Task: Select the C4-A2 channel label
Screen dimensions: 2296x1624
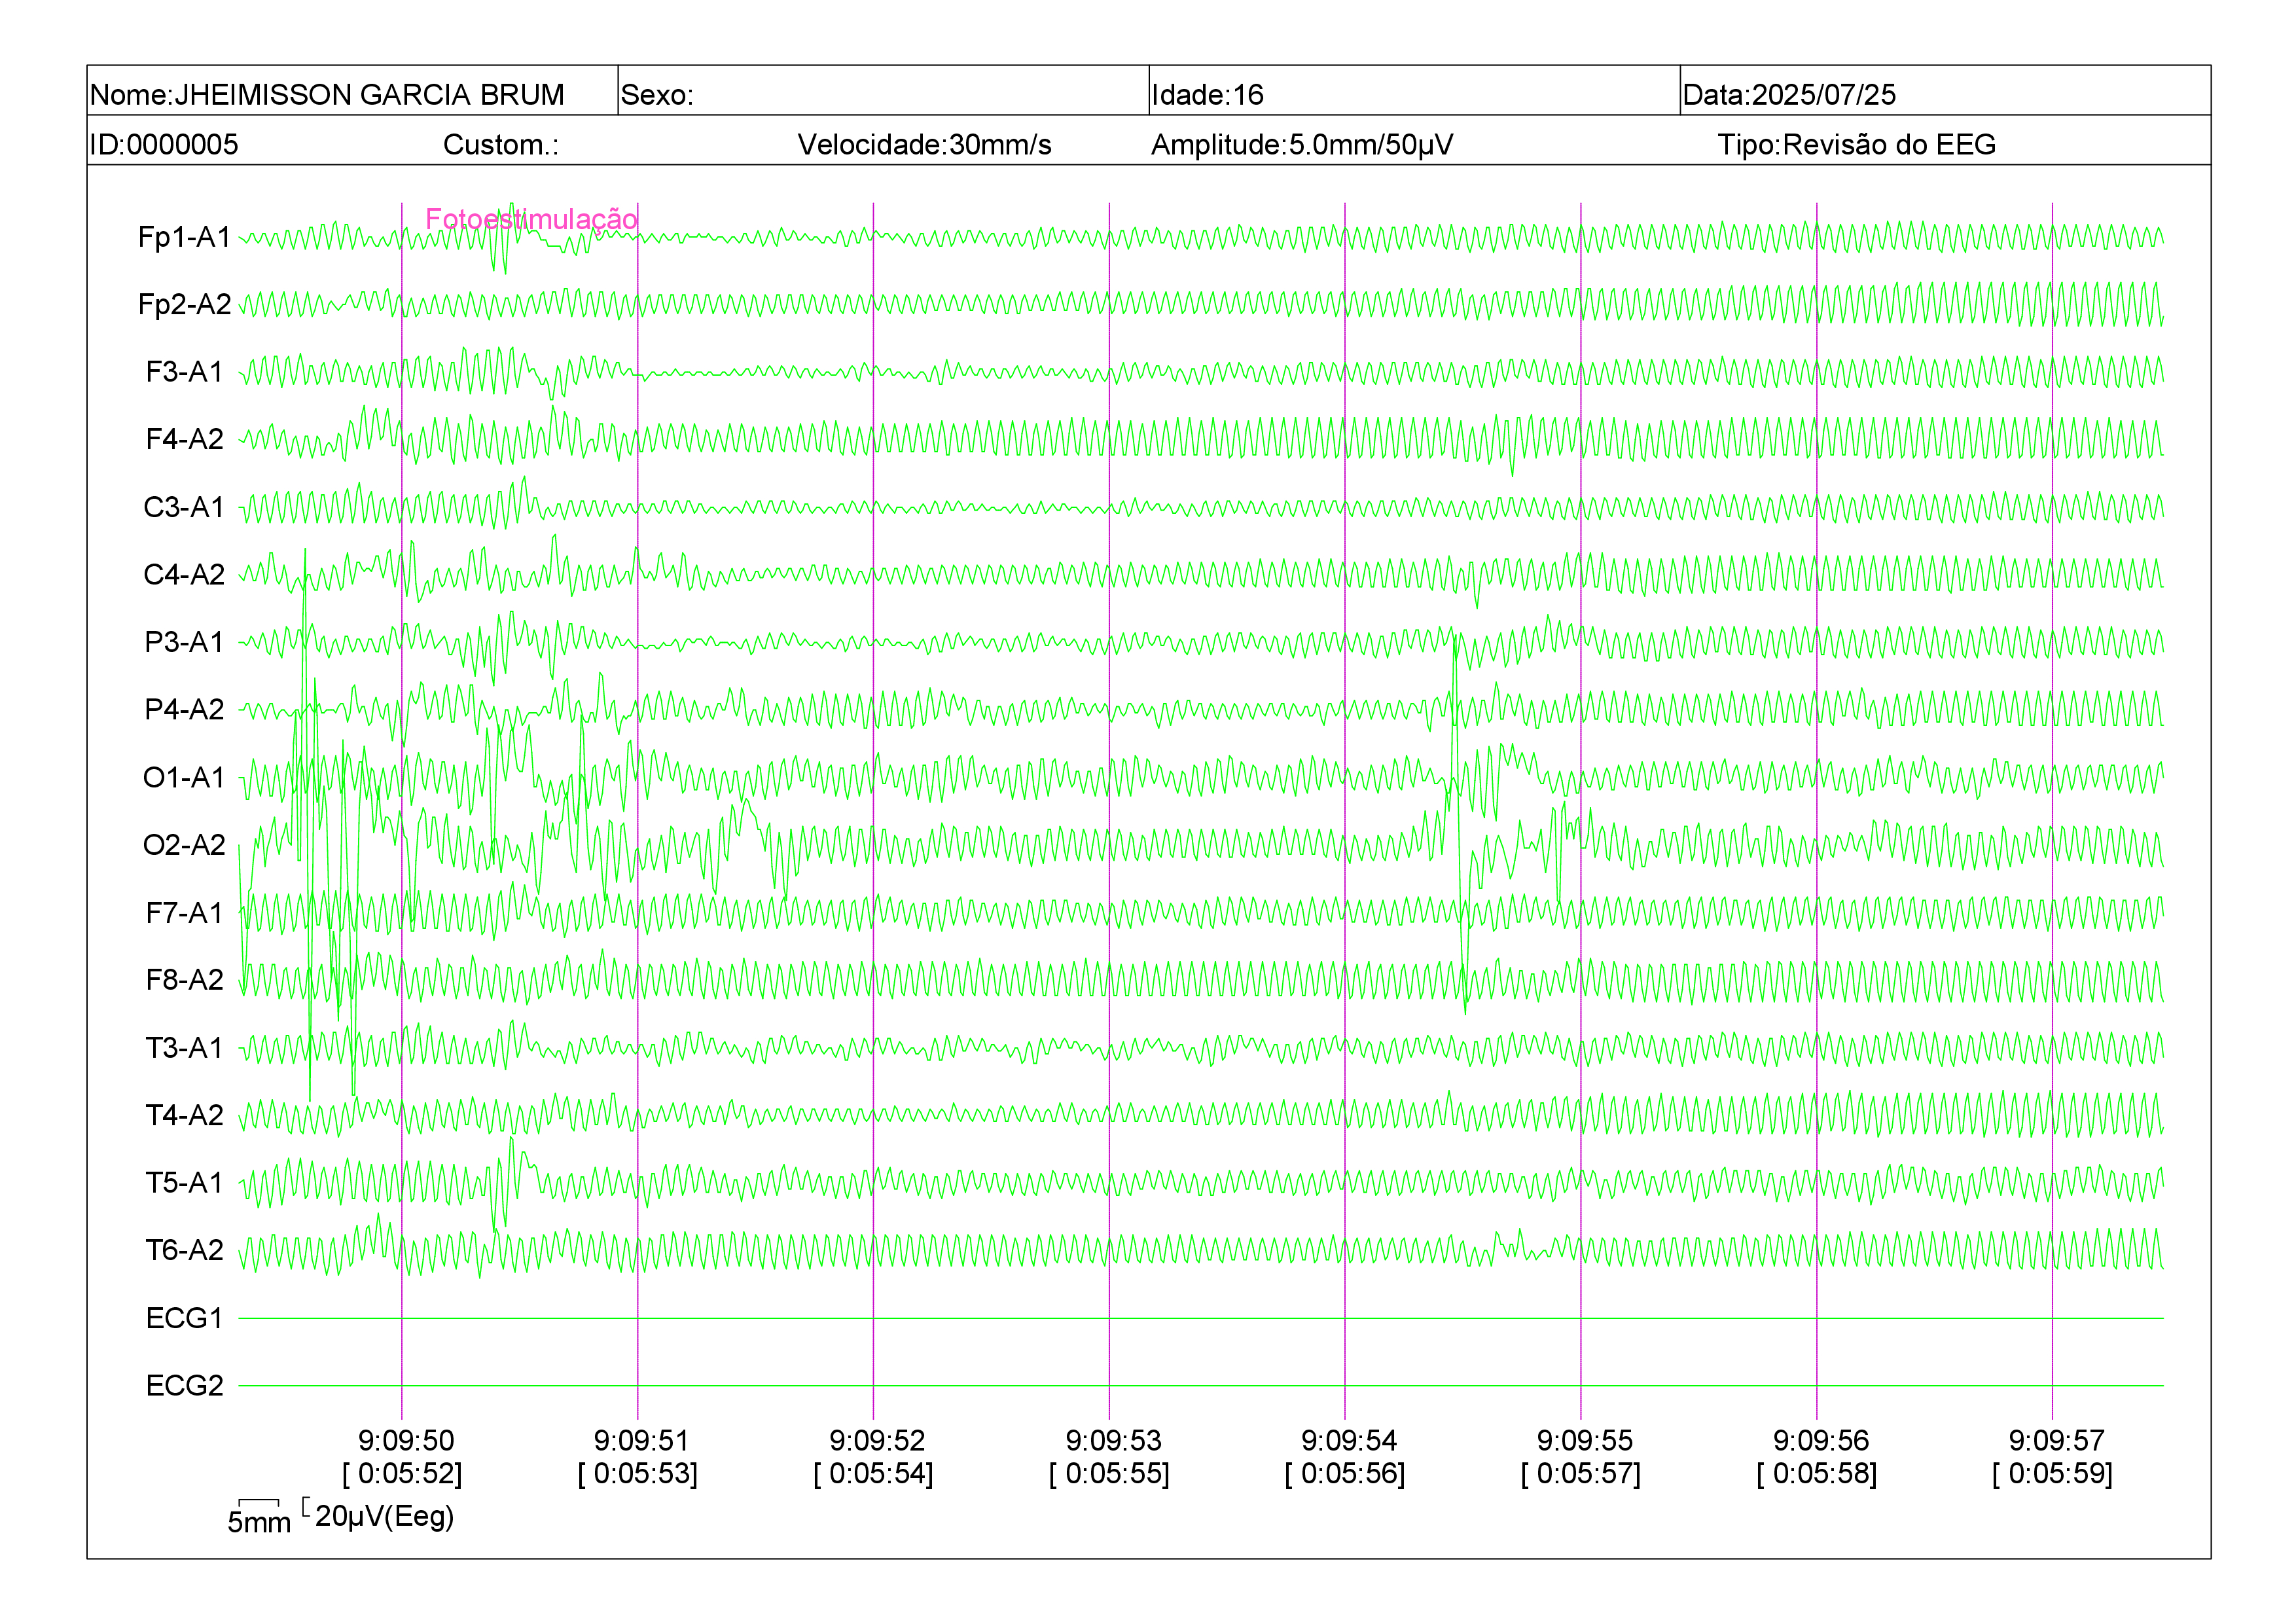Action: click(x=184, y=574)
